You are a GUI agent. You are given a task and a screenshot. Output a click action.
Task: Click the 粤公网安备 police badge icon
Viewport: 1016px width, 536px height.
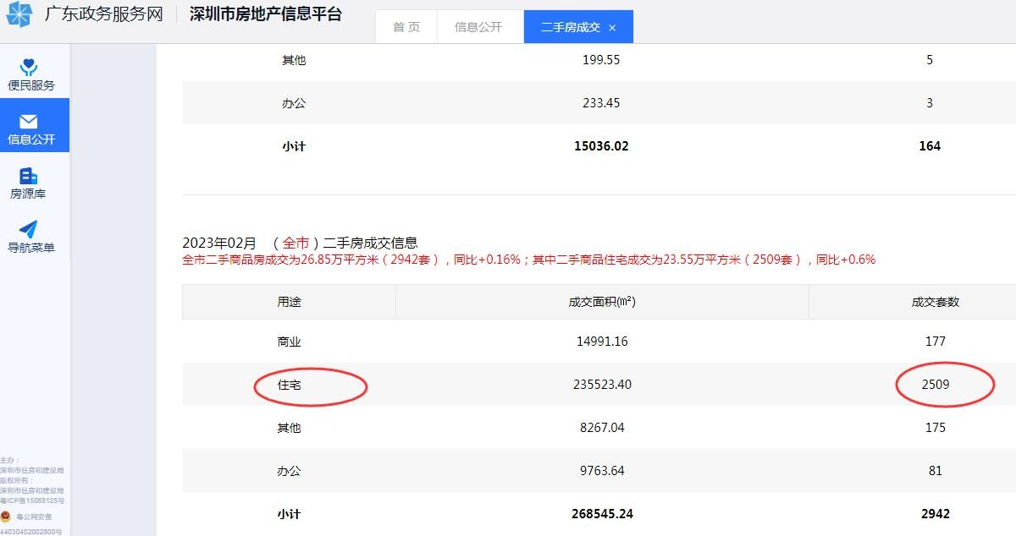(x=7, y=517)
